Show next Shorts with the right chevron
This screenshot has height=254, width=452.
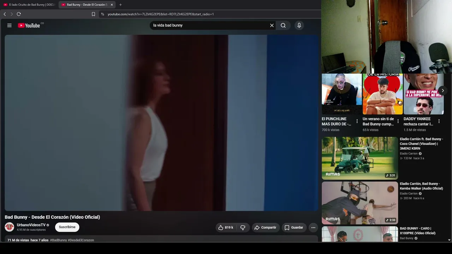click(442, 91)
